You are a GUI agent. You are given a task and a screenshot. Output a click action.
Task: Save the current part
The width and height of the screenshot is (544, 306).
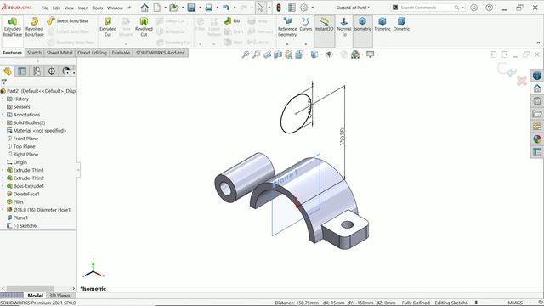(x=191, y=8)
